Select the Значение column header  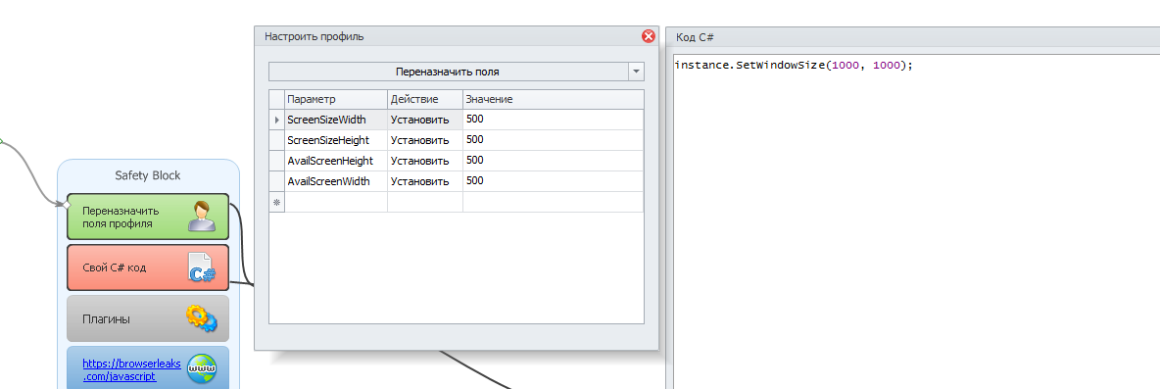pos(554,99)
